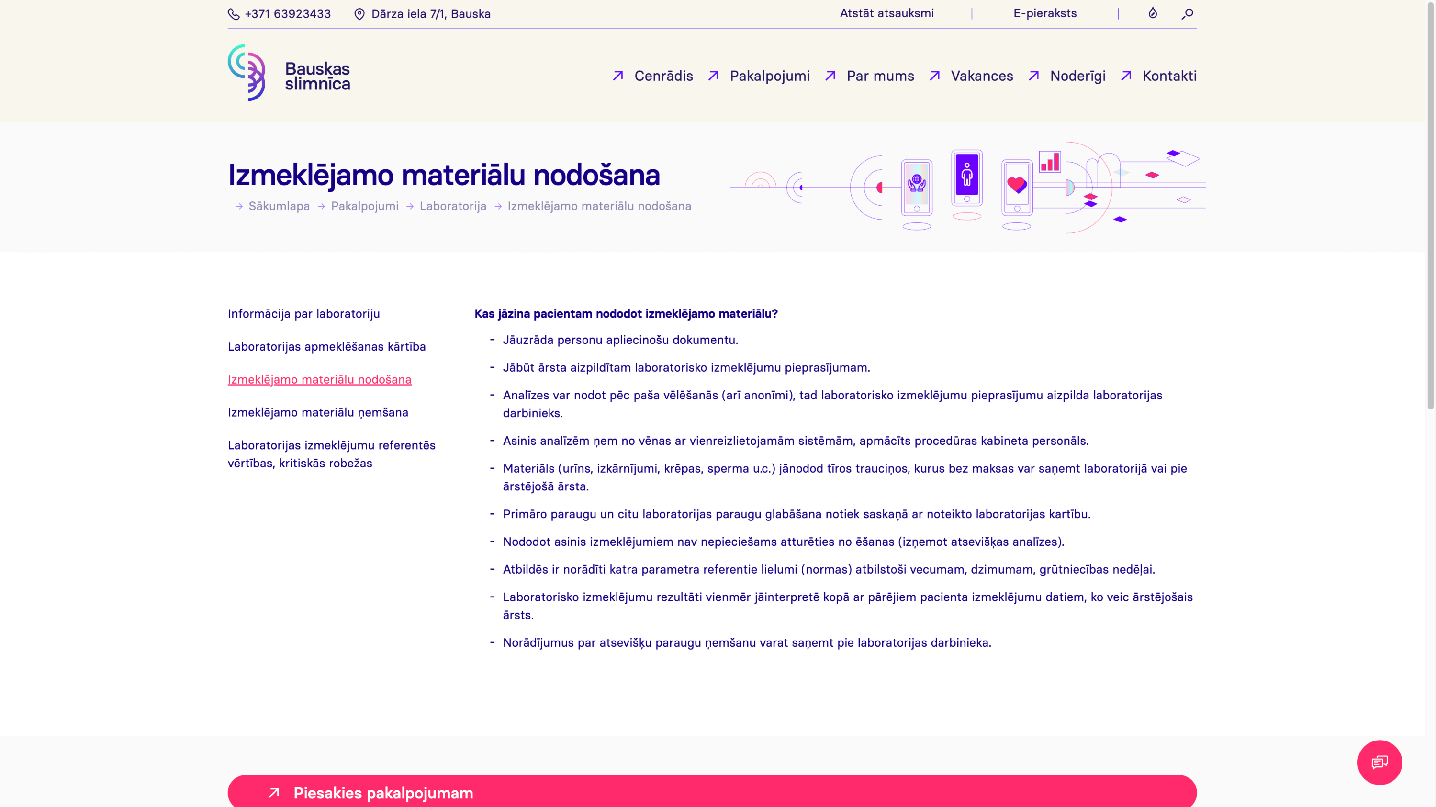Click the arrow icon beside Kontakti

(x=1126, y=76)
